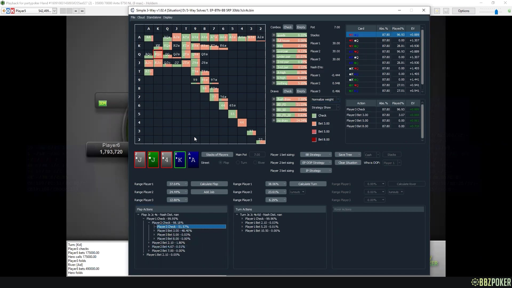The height and width of the screenshot is (288, 512).
Task: Select the KQo cell in range matrix
Action: [158, 54]
